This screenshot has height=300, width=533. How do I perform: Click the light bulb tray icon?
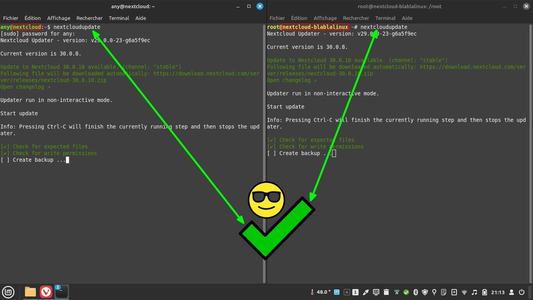coord(434,292)
